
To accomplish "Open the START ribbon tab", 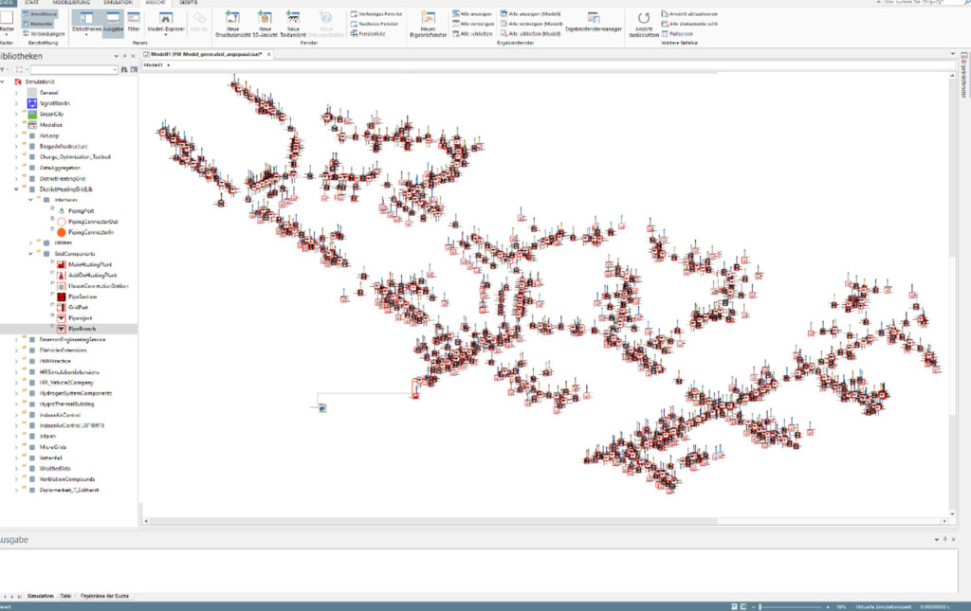I will pyautogui.click(x=31, y=3).
